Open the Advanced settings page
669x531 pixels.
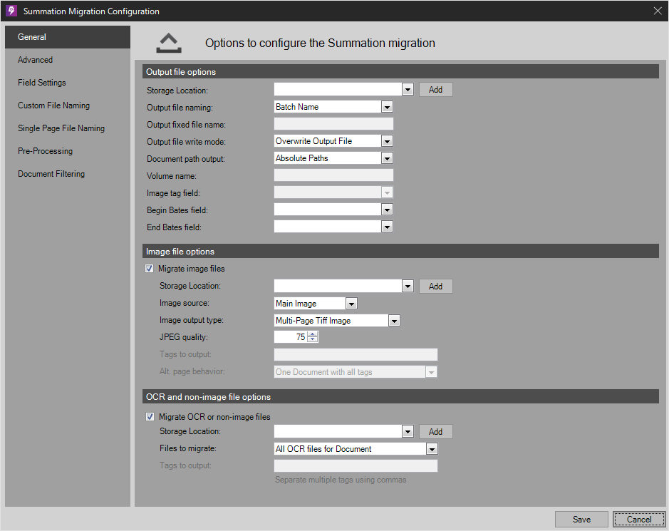(x=68, y=60)
